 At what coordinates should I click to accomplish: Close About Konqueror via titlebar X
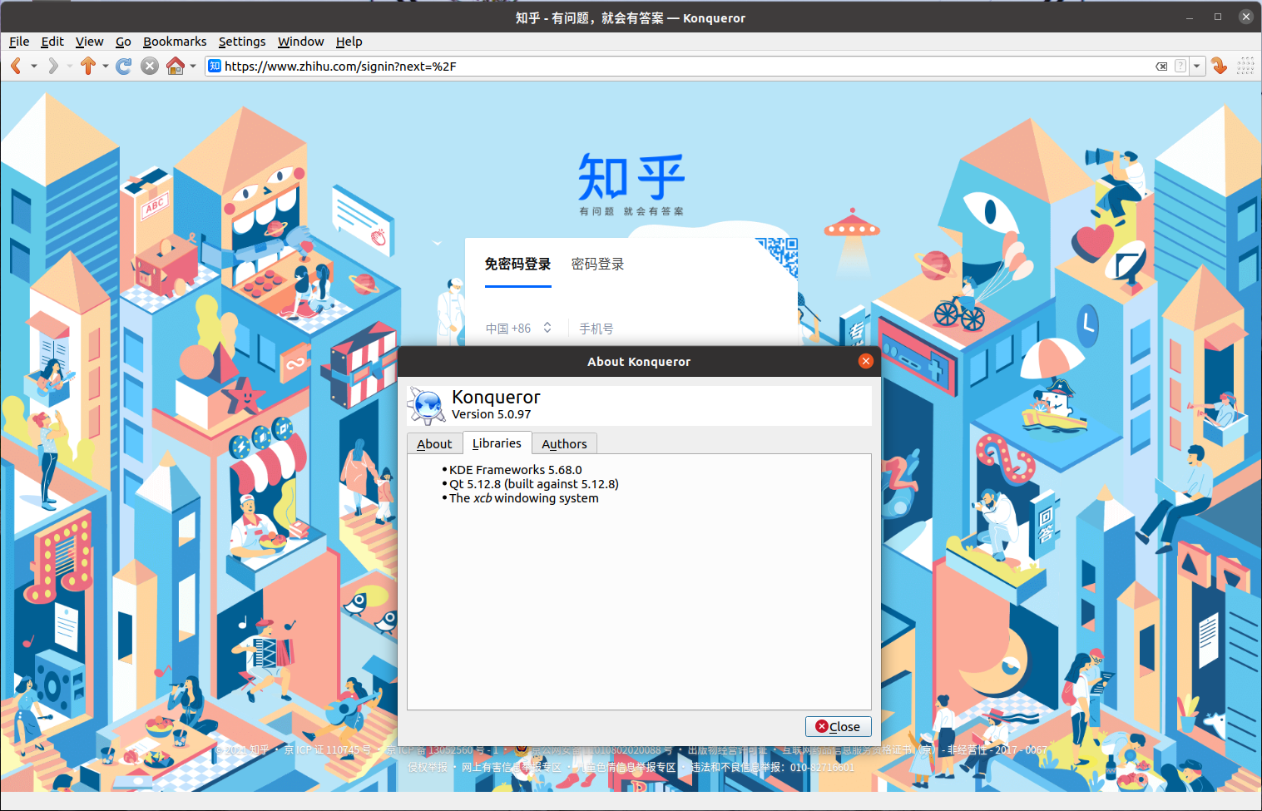coord(865,361)
